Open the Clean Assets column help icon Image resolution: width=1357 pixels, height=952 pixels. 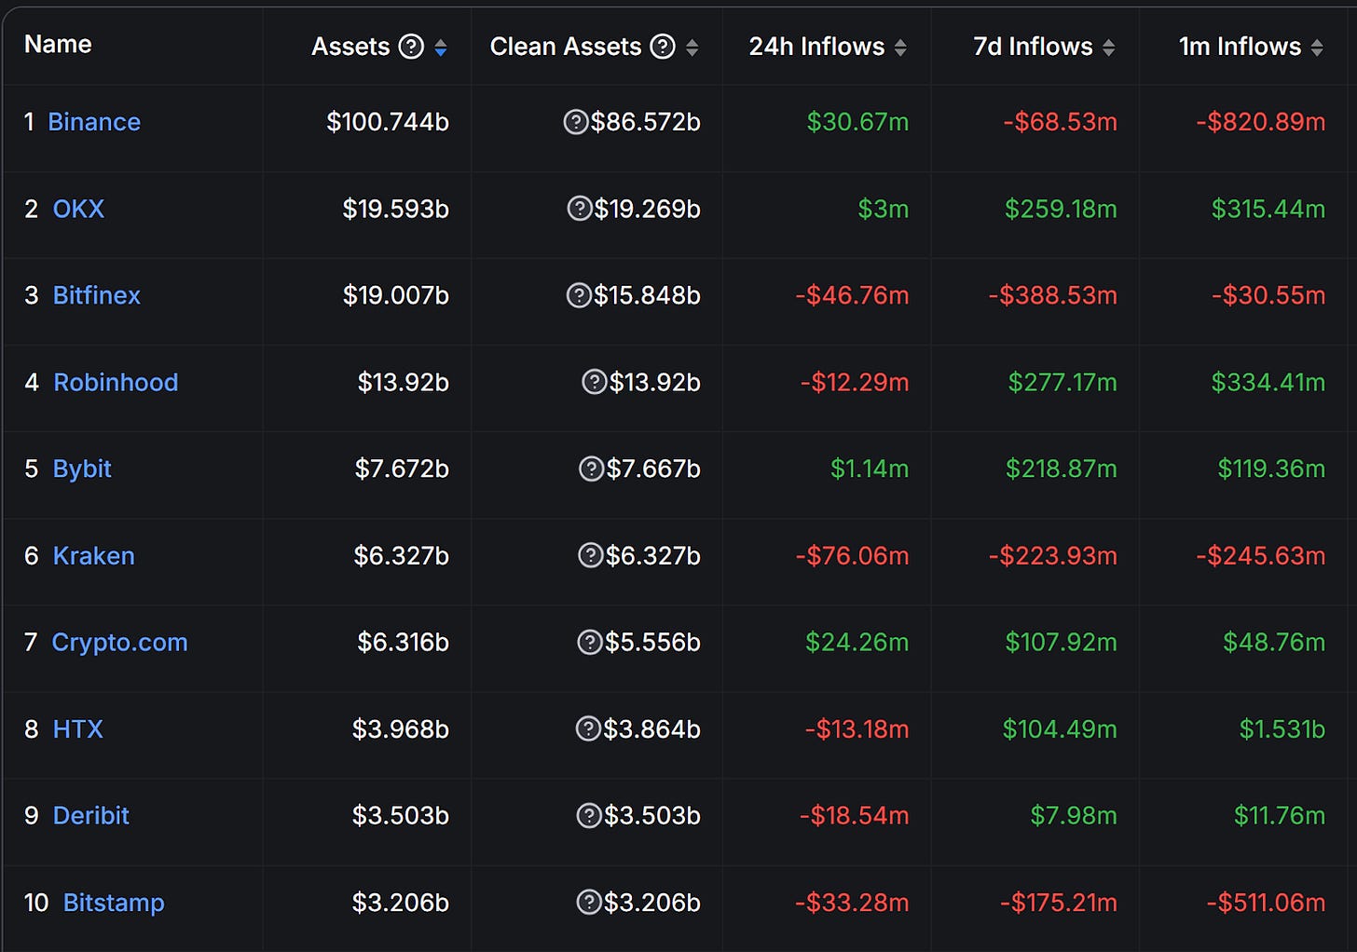click(x=663, y=47)
